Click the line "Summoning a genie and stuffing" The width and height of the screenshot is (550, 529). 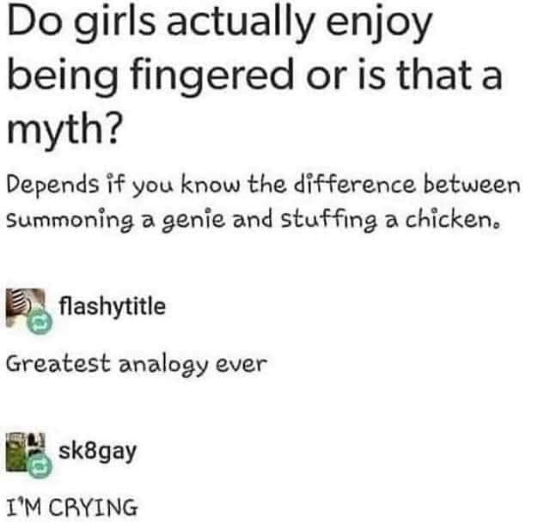[253, 220]
